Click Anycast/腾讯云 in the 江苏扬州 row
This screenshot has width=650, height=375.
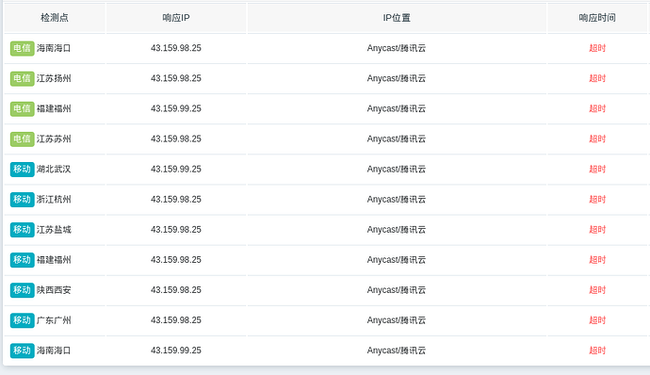coord(397,78)
